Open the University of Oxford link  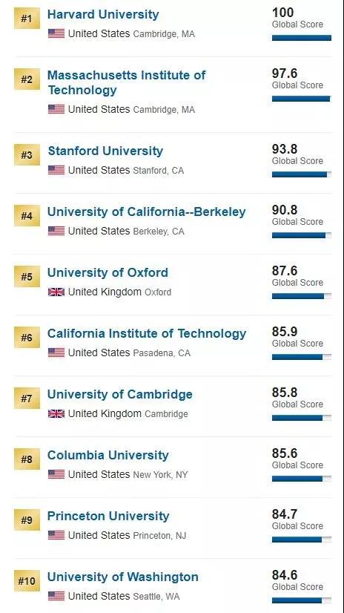(107, 272)
